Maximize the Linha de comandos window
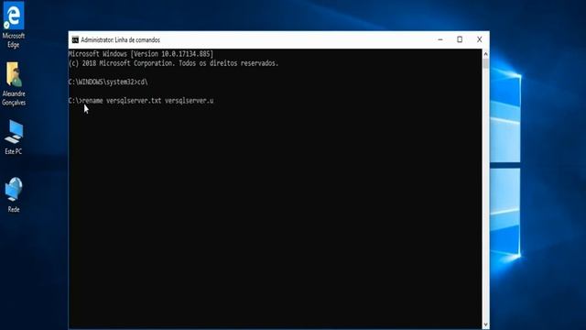Image resolution: width=586 pixels, height=330 pixels. pos(460,39)
